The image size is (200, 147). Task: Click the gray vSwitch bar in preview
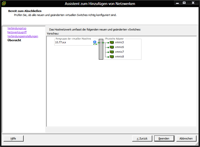click(101, 49)
